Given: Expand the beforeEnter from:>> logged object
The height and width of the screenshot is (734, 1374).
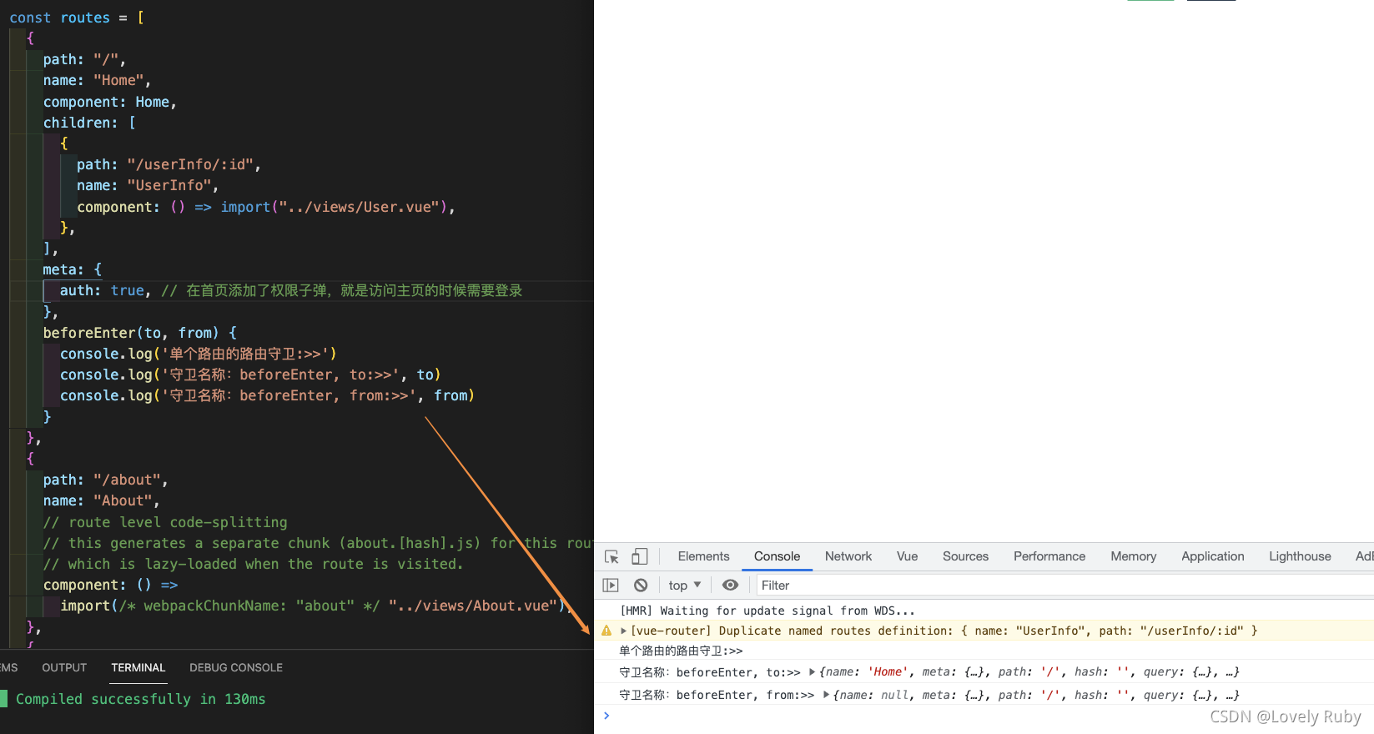Looking at the screenshot, I should click(x=826, y=694).
